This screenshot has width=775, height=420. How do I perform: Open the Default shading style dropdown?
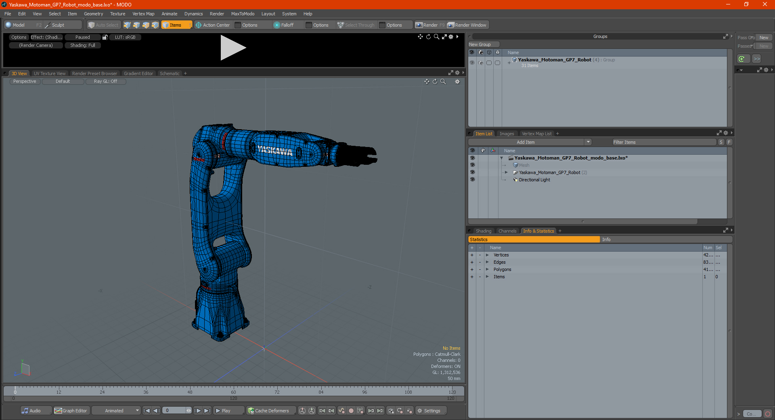[63, 82]
